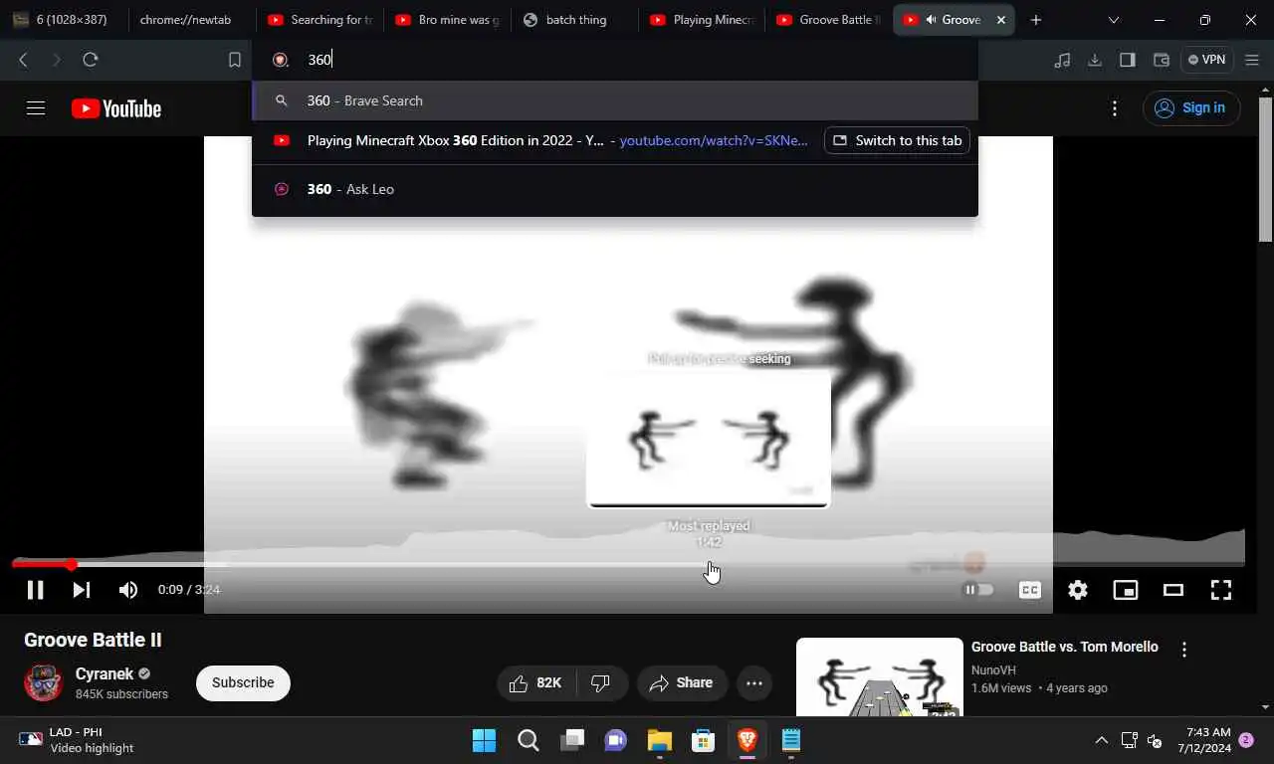This screenshot has width=1274, height=764.
Task: Open the video settings gear
Action: (x=1078, y=590)
